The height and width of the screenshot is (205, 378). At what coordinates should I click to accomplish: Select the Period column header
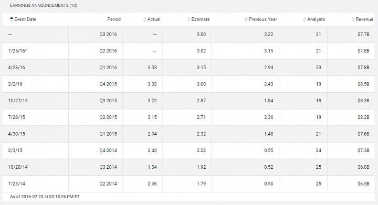coord(114,19)
